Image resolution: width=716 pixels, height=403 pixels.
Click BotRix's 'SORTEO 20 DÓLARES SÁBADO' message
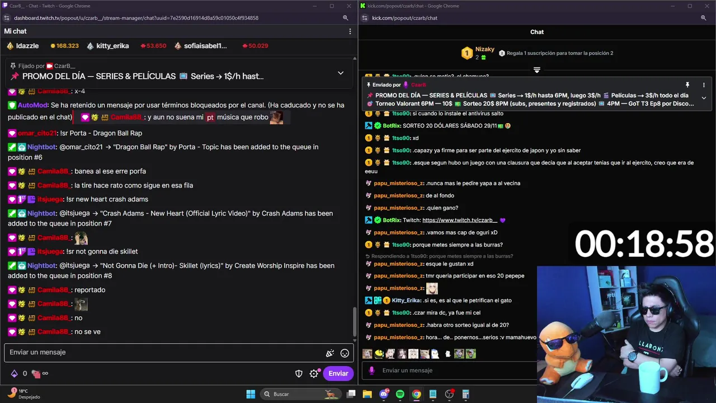(456, 126)
